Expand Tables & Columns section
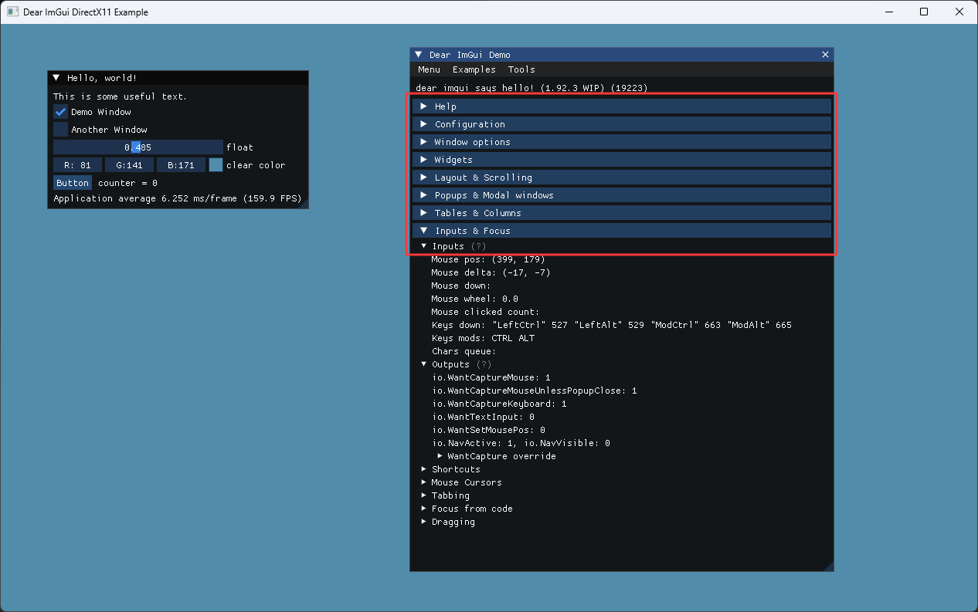The height and width of the screenshot is (612, 978). tap(622, 213)
